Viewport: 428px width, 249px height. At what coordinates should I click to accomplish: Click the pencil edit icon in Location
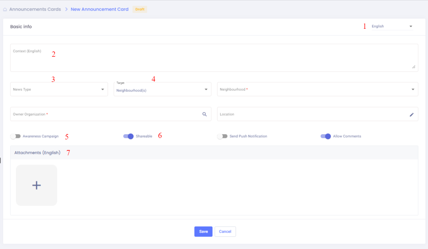click(x=412, y=114)
